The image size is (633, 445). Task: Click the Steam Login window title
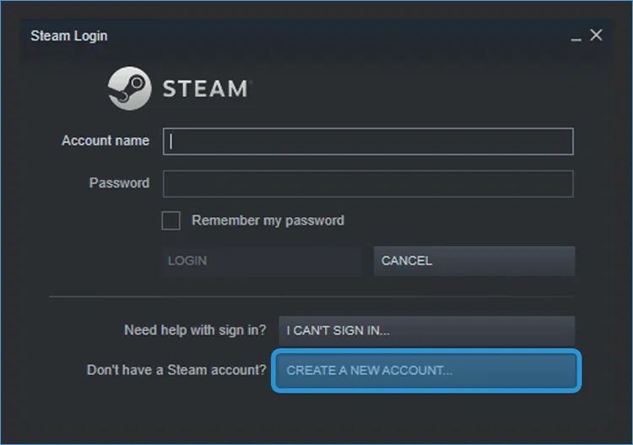(69, 36)
